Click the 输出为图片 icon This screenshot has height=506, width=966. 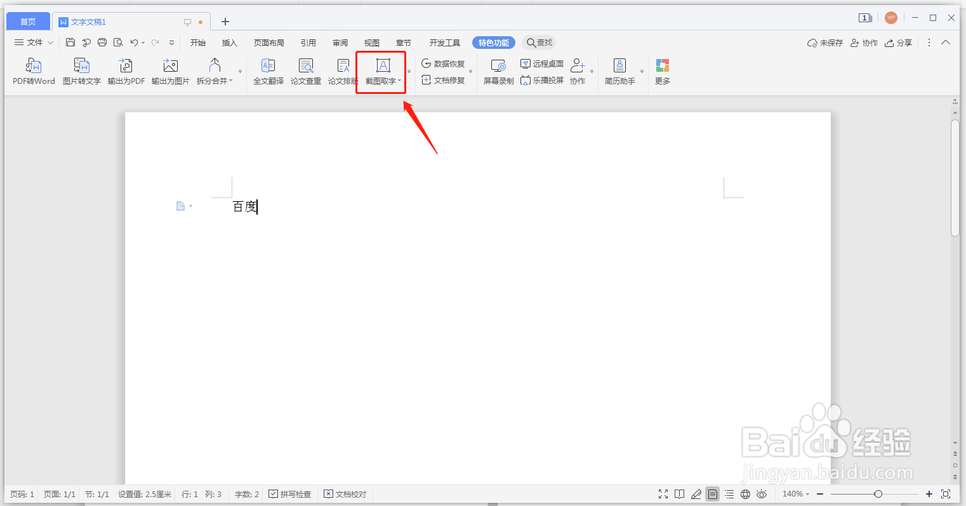click(170, 70)
